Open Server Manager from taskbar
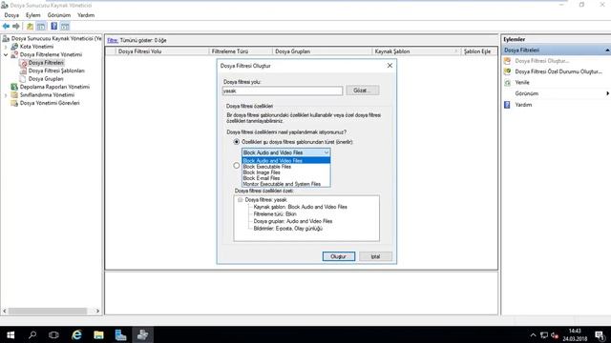The width and height of the screenshot is (611, 343). (120, 334)
